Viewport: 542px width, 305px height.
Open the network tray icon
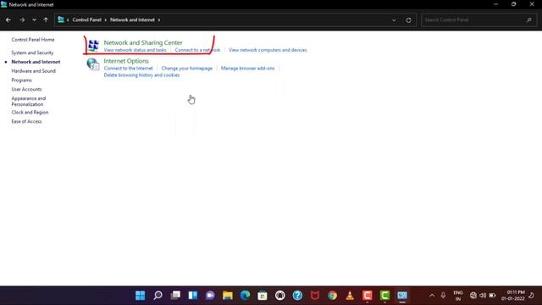tap(473, 296)
